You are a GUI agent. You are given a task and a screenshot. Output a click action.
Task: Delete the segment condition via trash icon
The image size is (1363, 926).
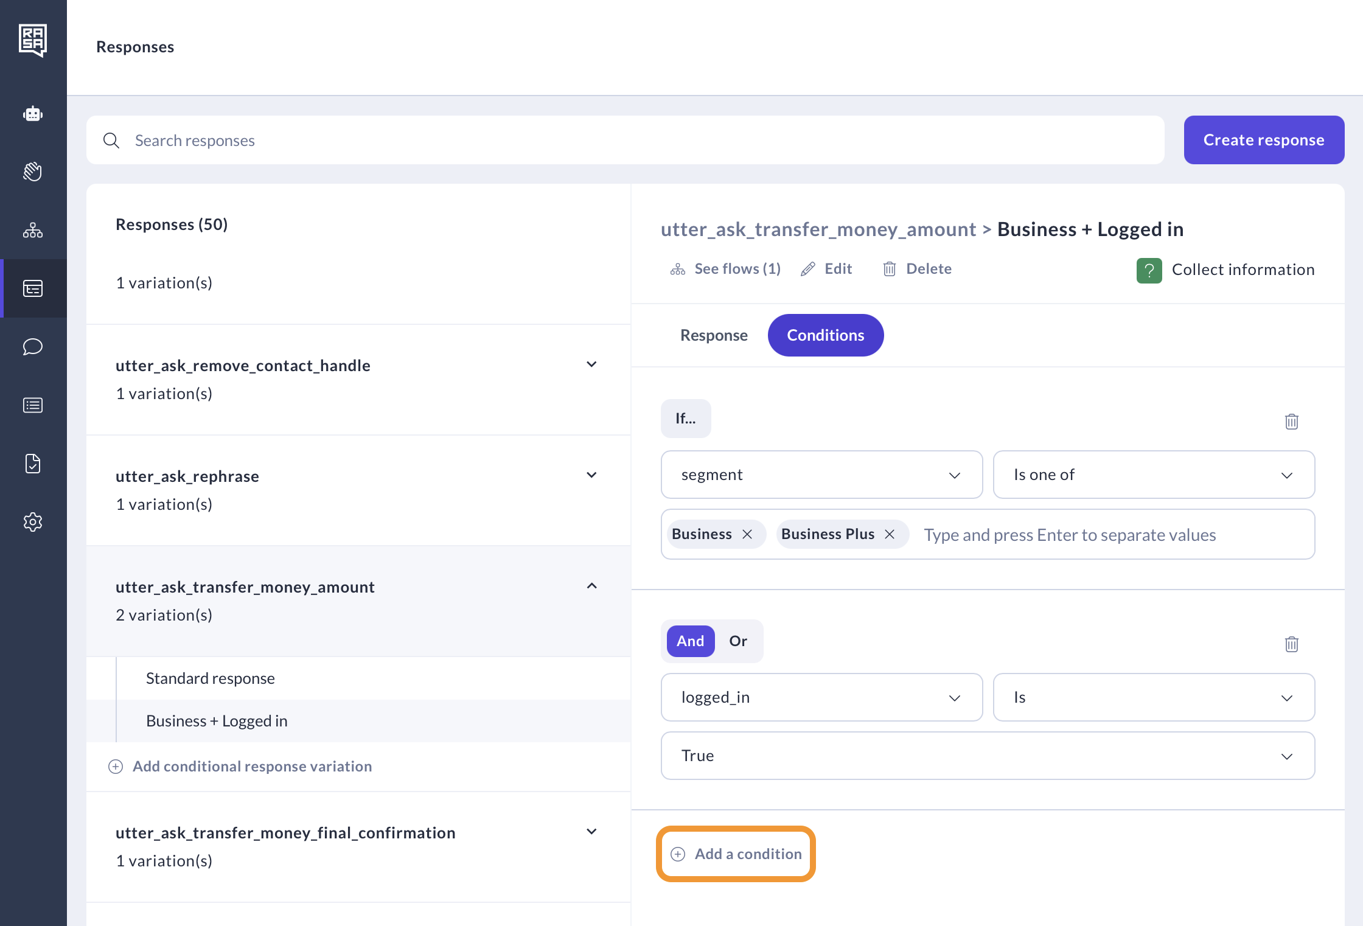pos(1291,421)
